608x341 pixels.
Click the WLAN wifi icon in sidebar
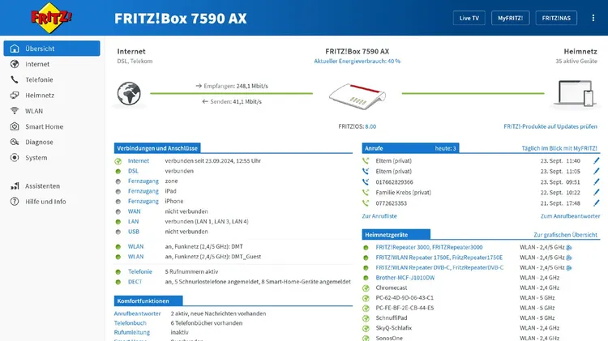click(15, 111)
